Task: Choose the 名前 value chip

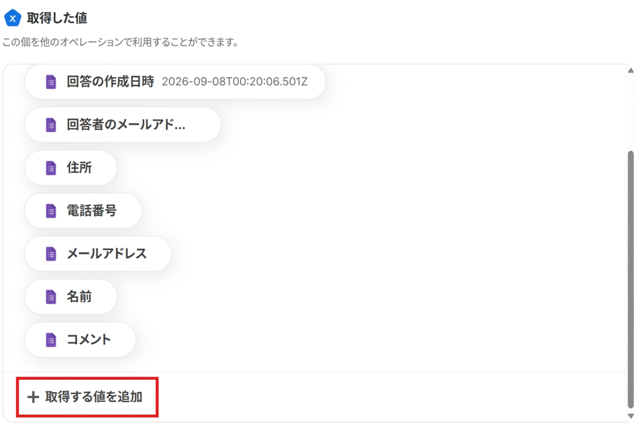Action: click(71, 296)
